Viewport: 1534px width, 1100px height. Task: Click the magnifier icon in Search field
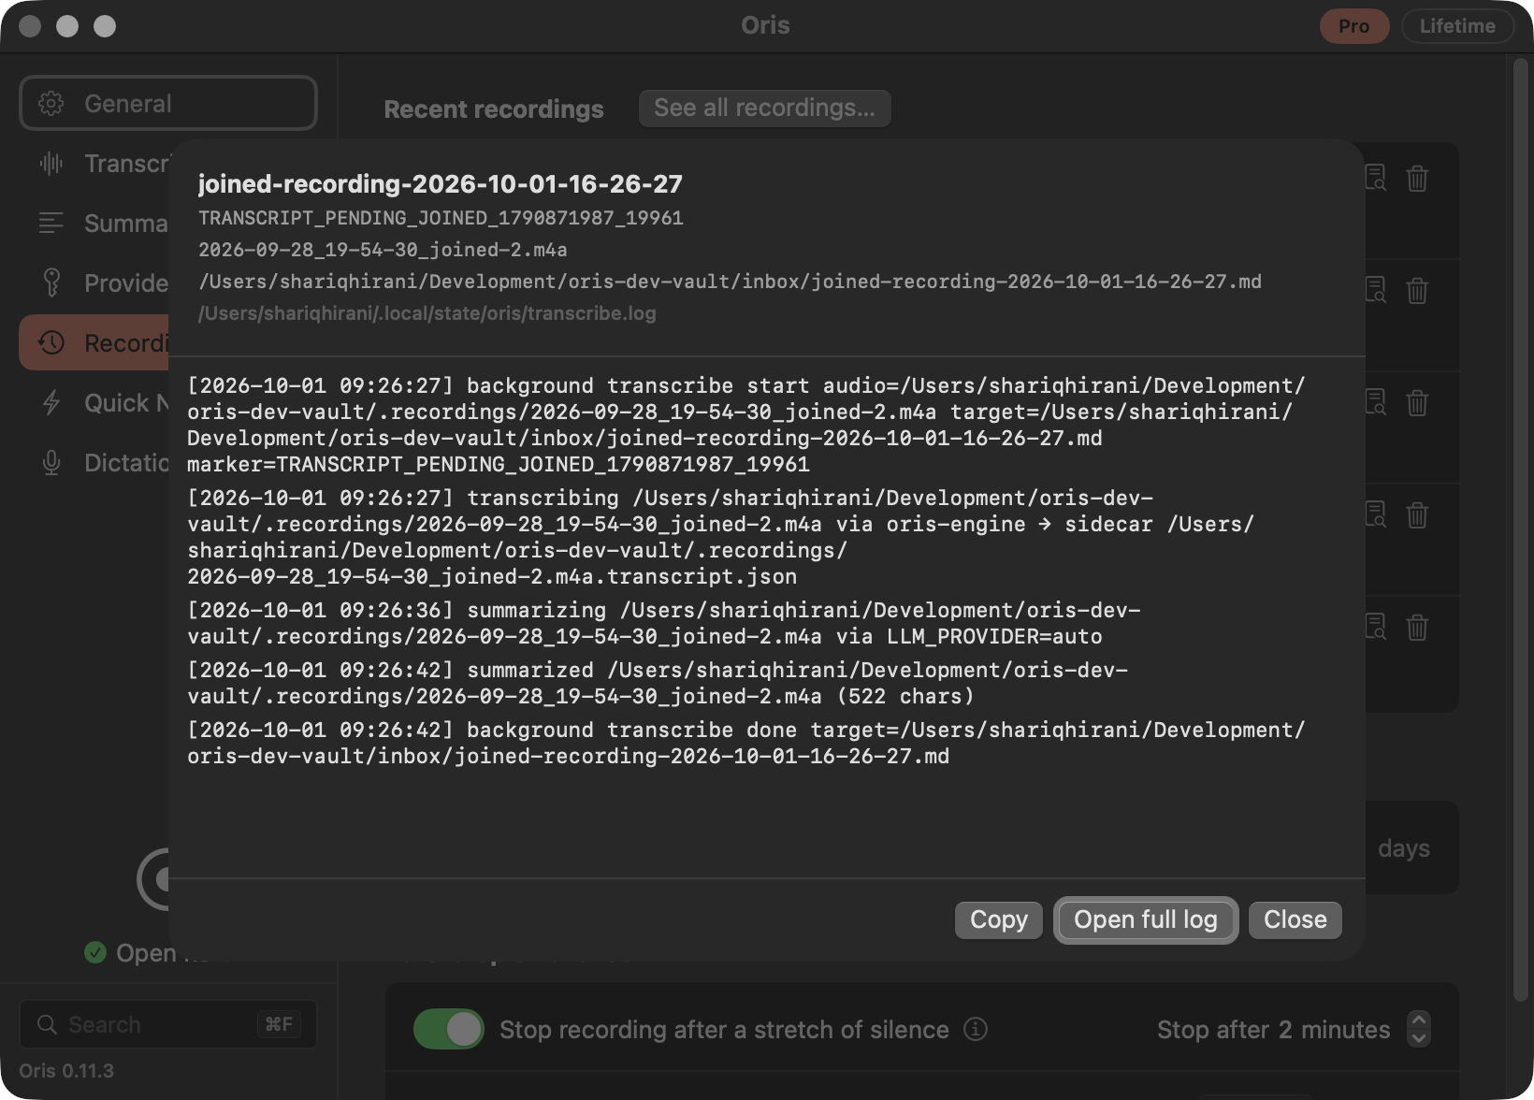tap(47, 1024)
